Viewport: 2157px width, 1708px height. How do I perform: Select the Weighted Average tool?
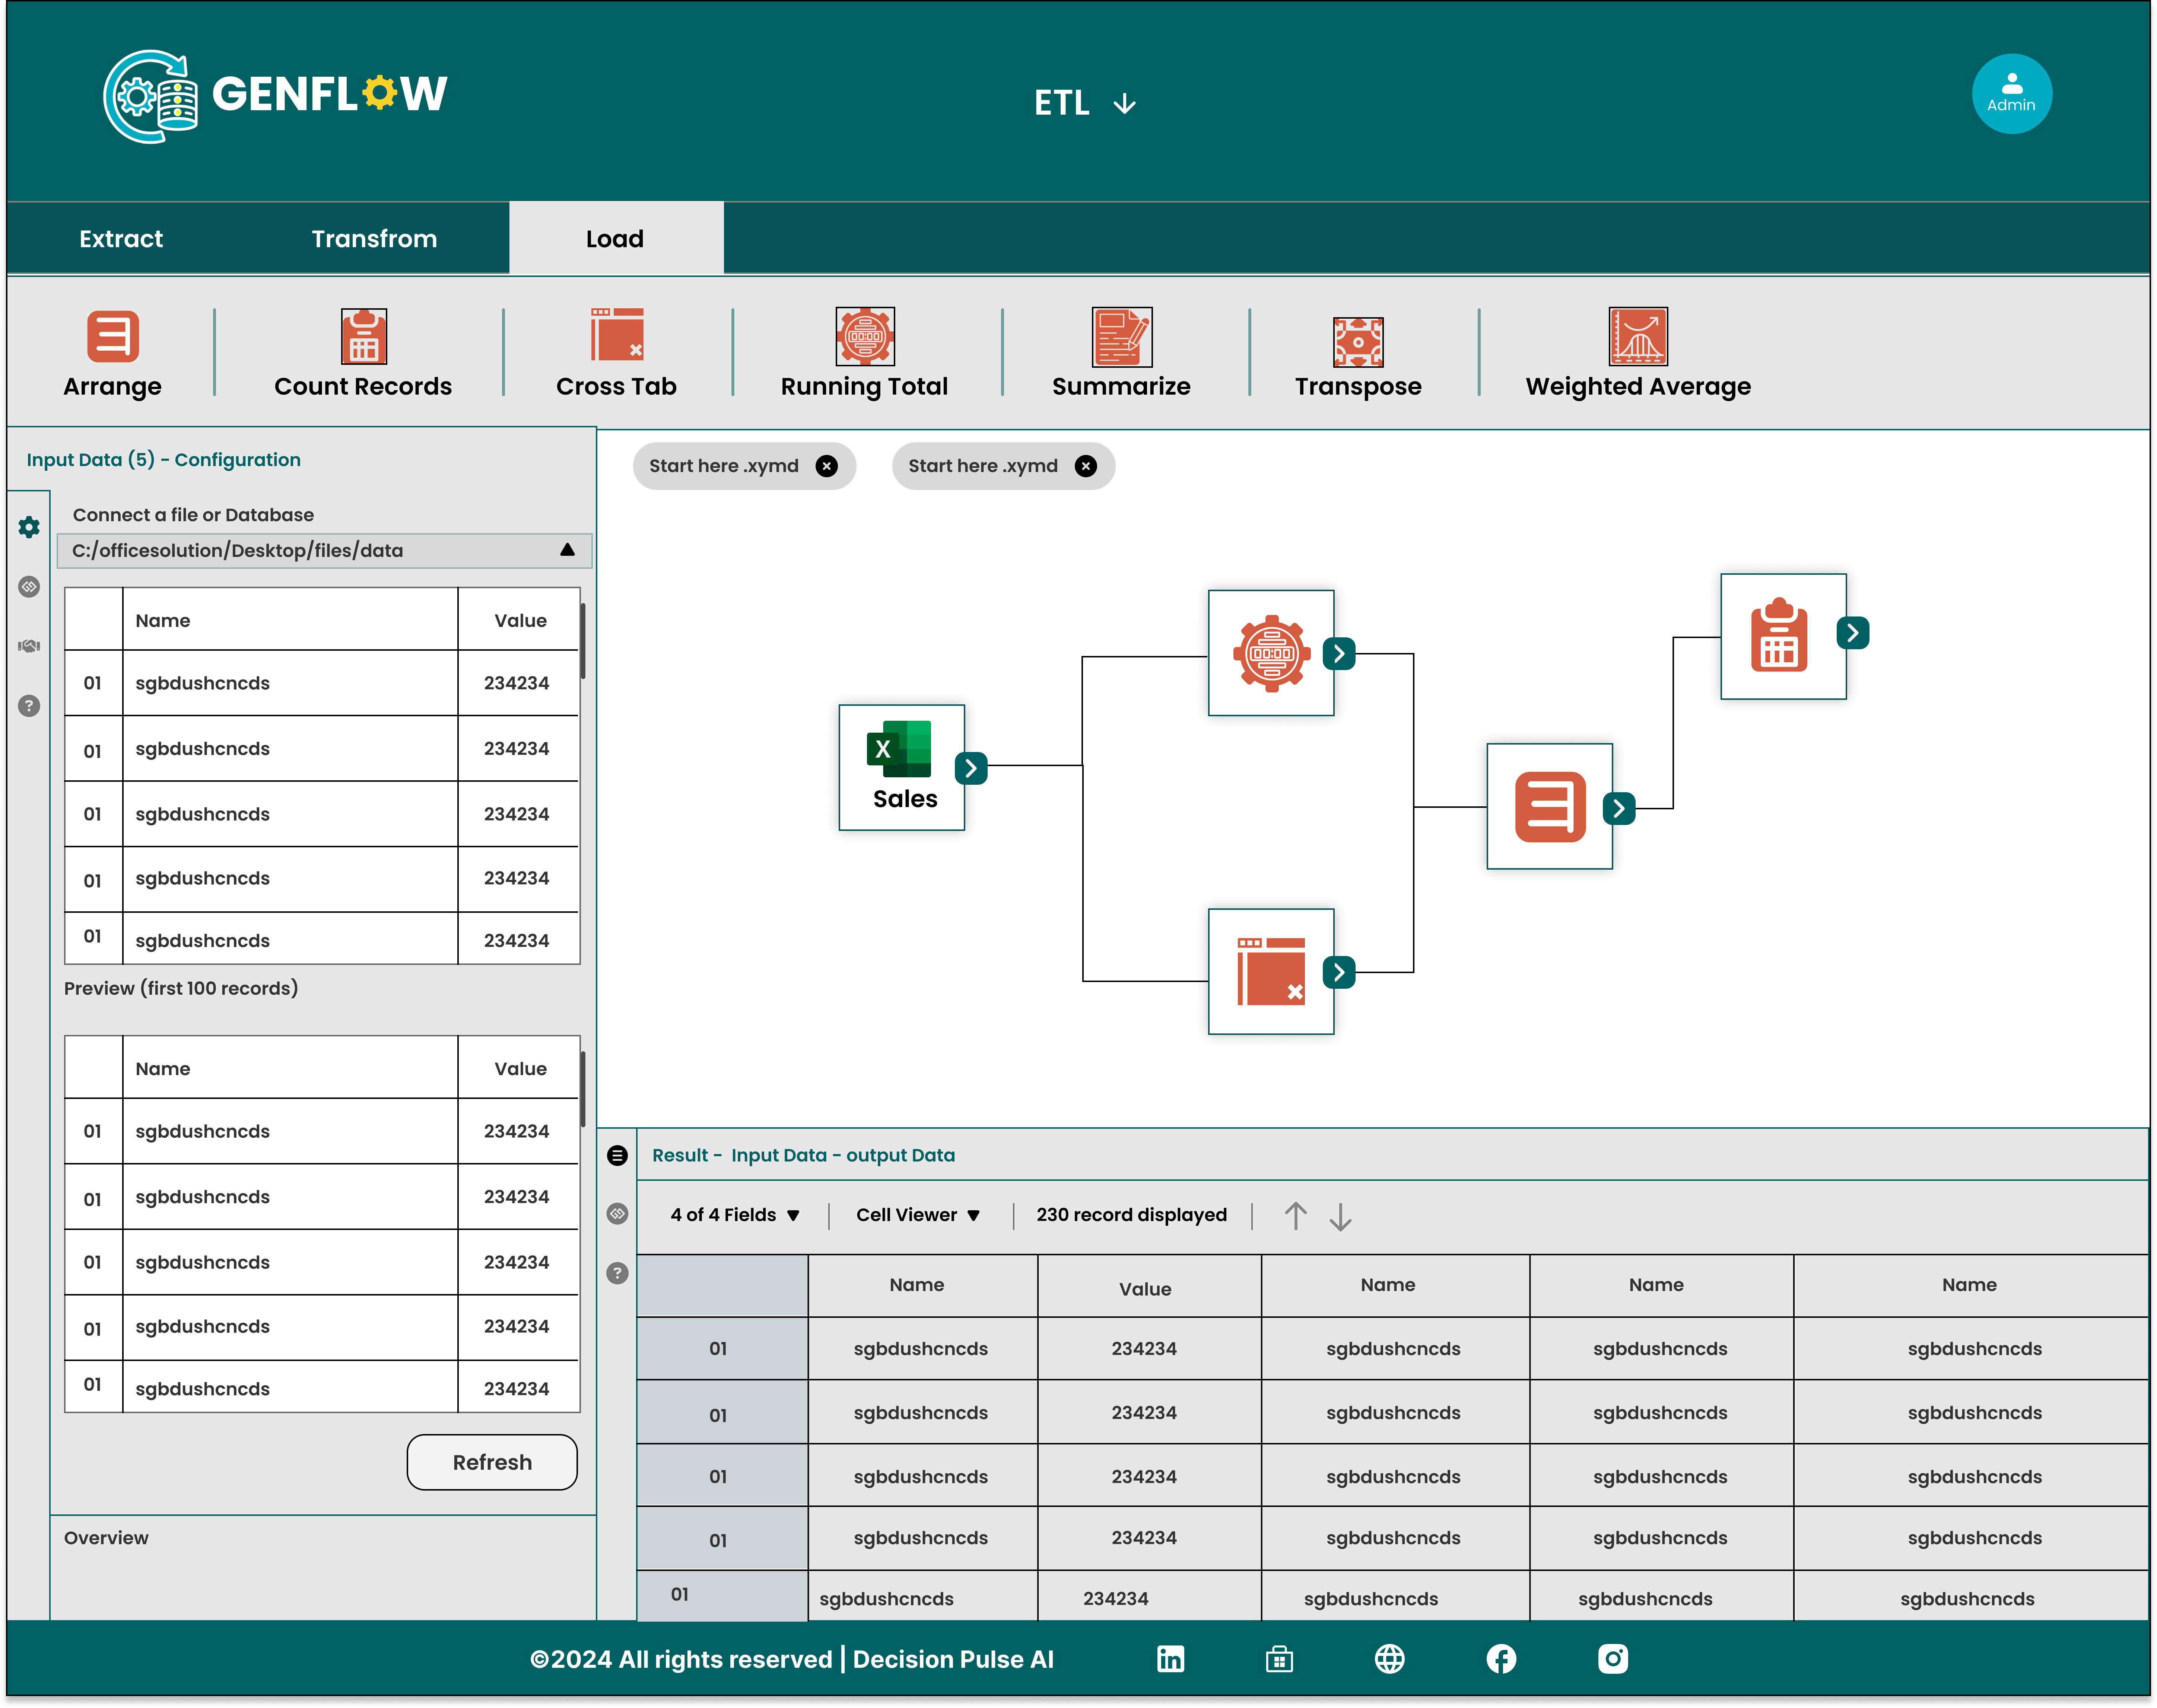click(x=1638, y=336)
